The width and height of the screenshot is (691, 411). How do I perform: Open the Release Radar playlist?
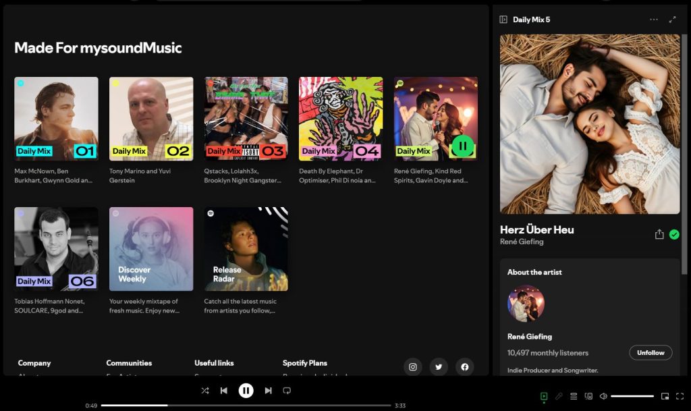246,249
